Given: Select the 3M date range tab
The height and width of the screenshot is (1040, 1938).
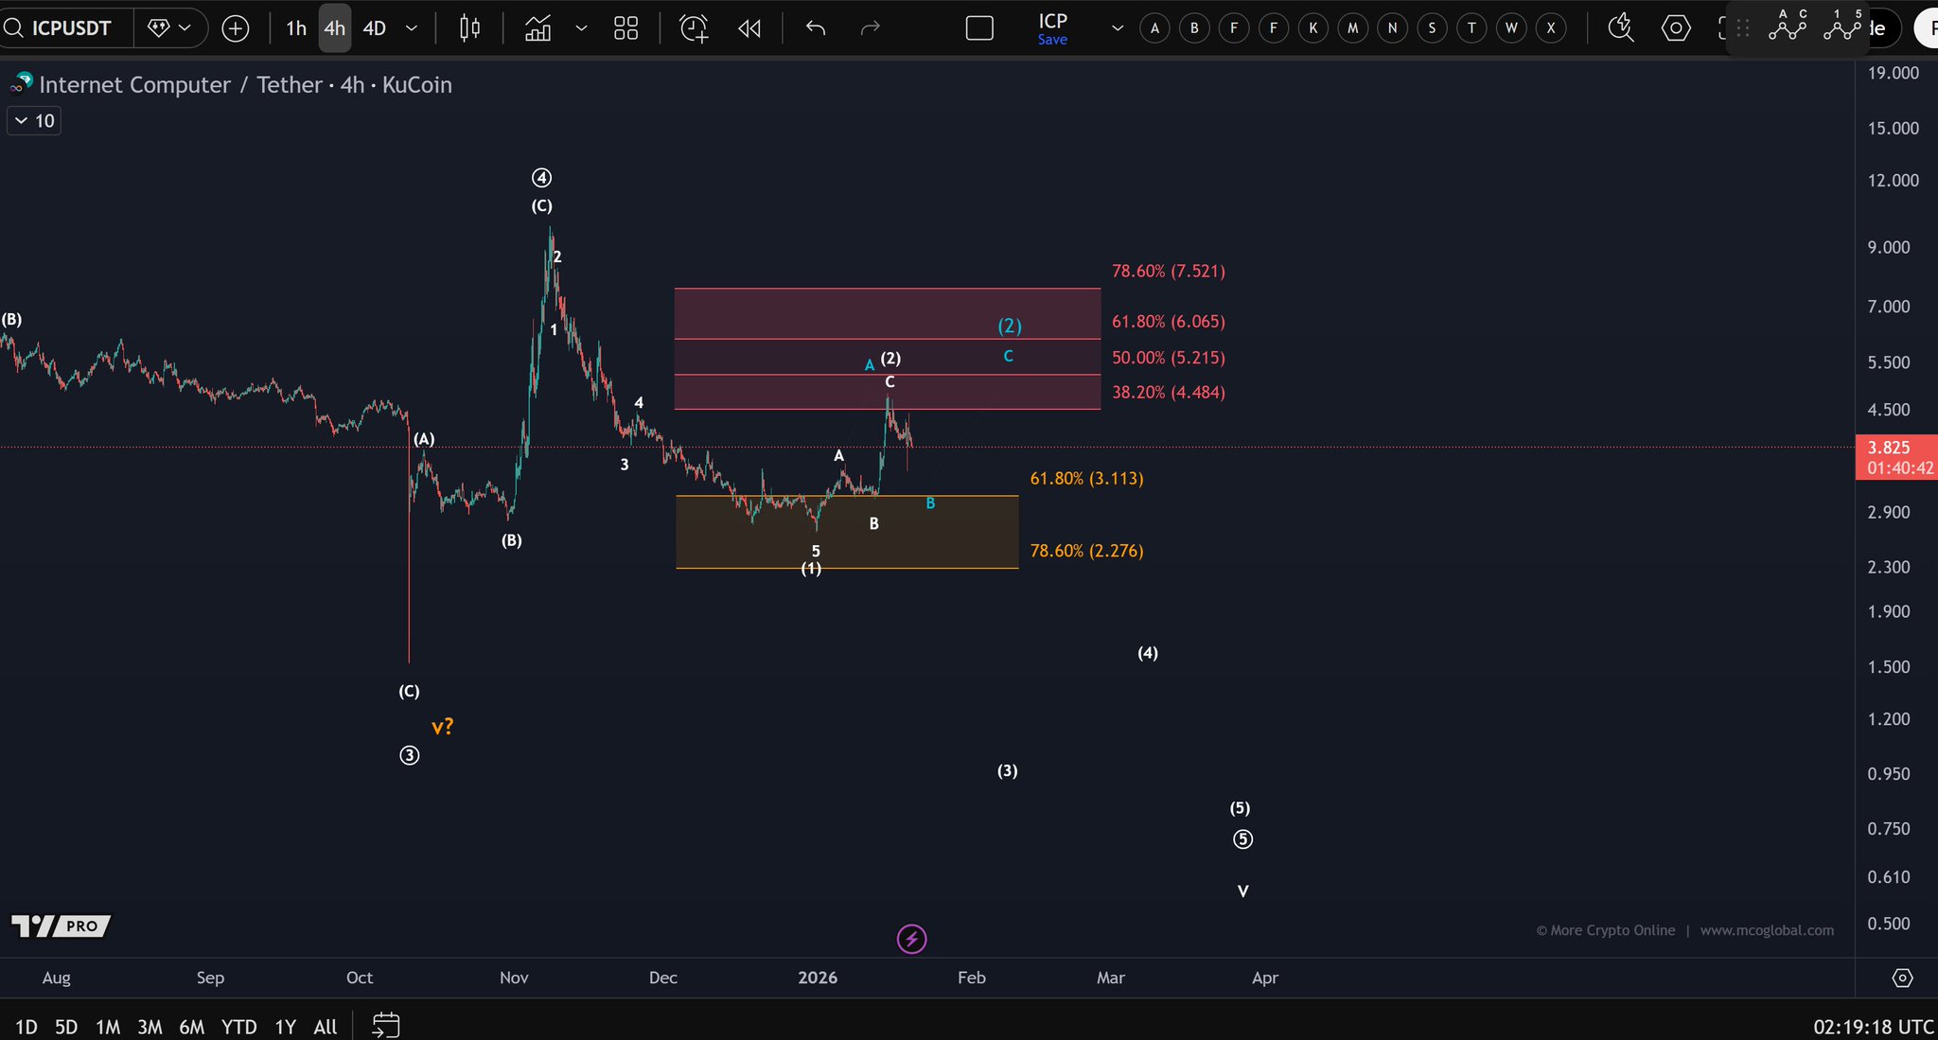Looking at the screenshot, I should (150, 1027).
